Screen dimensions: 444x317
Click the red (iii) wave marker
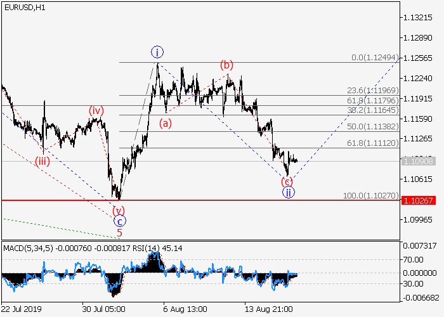click(42, 160)
